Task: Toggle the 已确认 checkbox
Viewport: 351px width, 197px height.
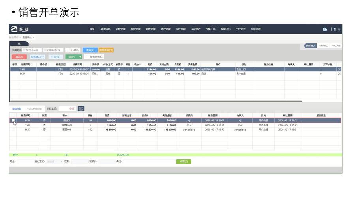Action: [x=68, y=50]
